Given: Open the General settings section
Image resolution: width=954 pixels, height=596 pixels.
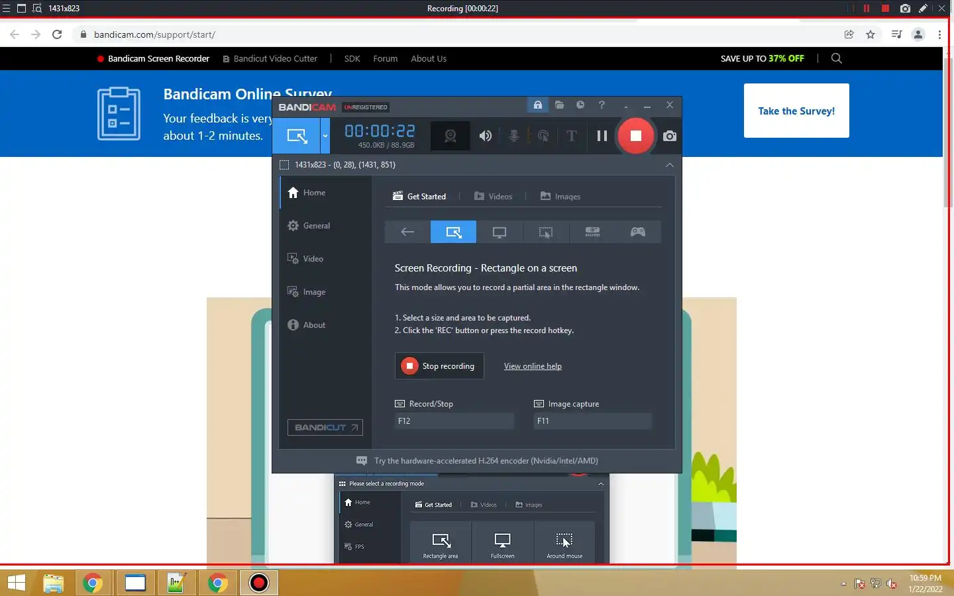Looking at the screenshot, I should [325, 226].
